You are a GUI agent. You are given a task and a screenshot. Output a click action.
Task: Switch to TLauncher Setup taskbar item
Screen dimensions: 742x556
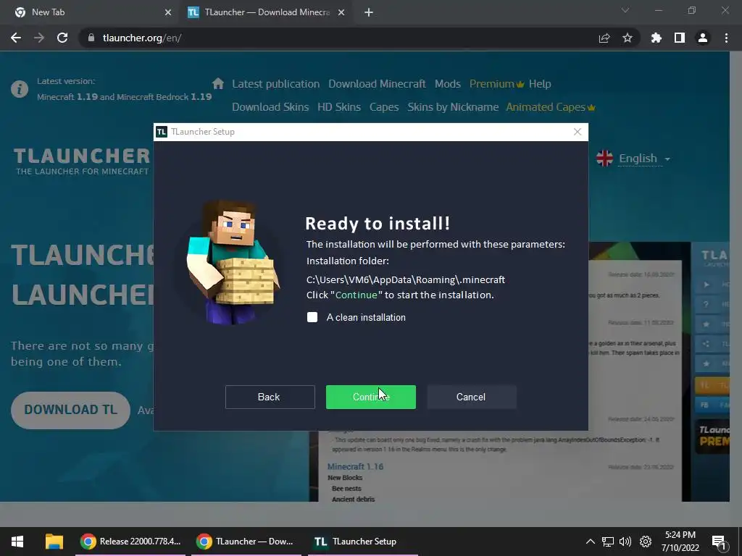tap(363, 542)
